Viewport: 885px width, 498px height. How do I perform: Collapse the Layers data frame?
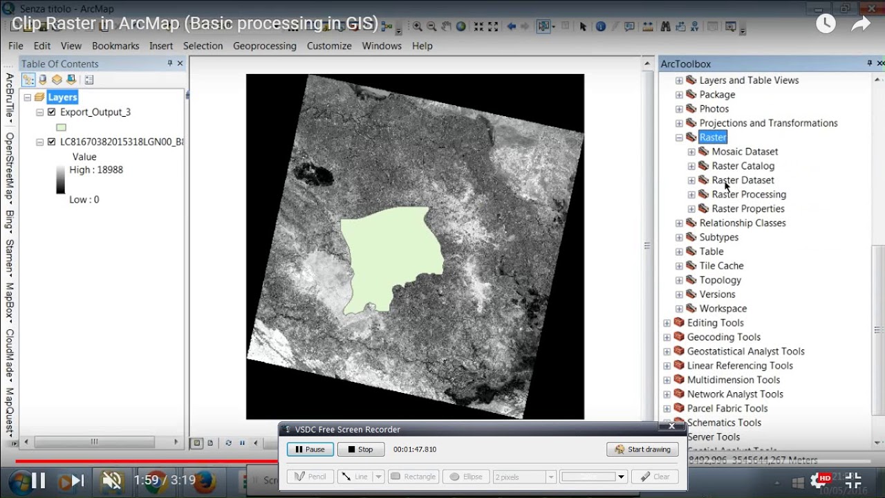pos(28,98)
